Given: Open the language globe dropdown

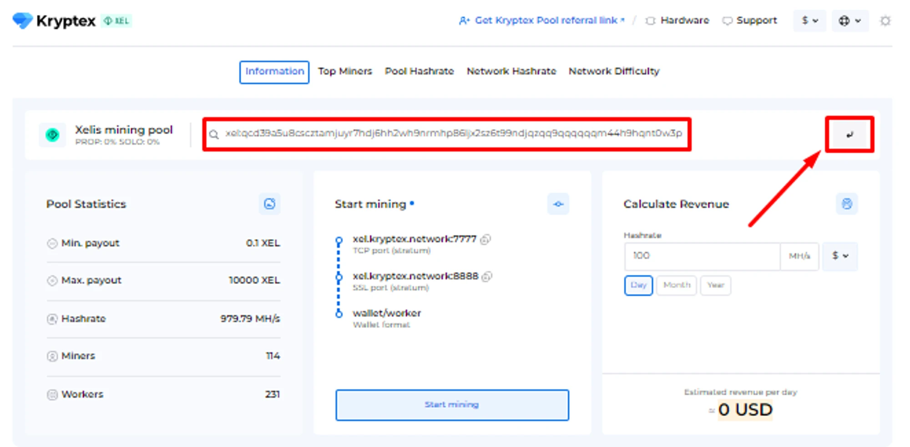Looking at the screenshot, I should point(849,21).
